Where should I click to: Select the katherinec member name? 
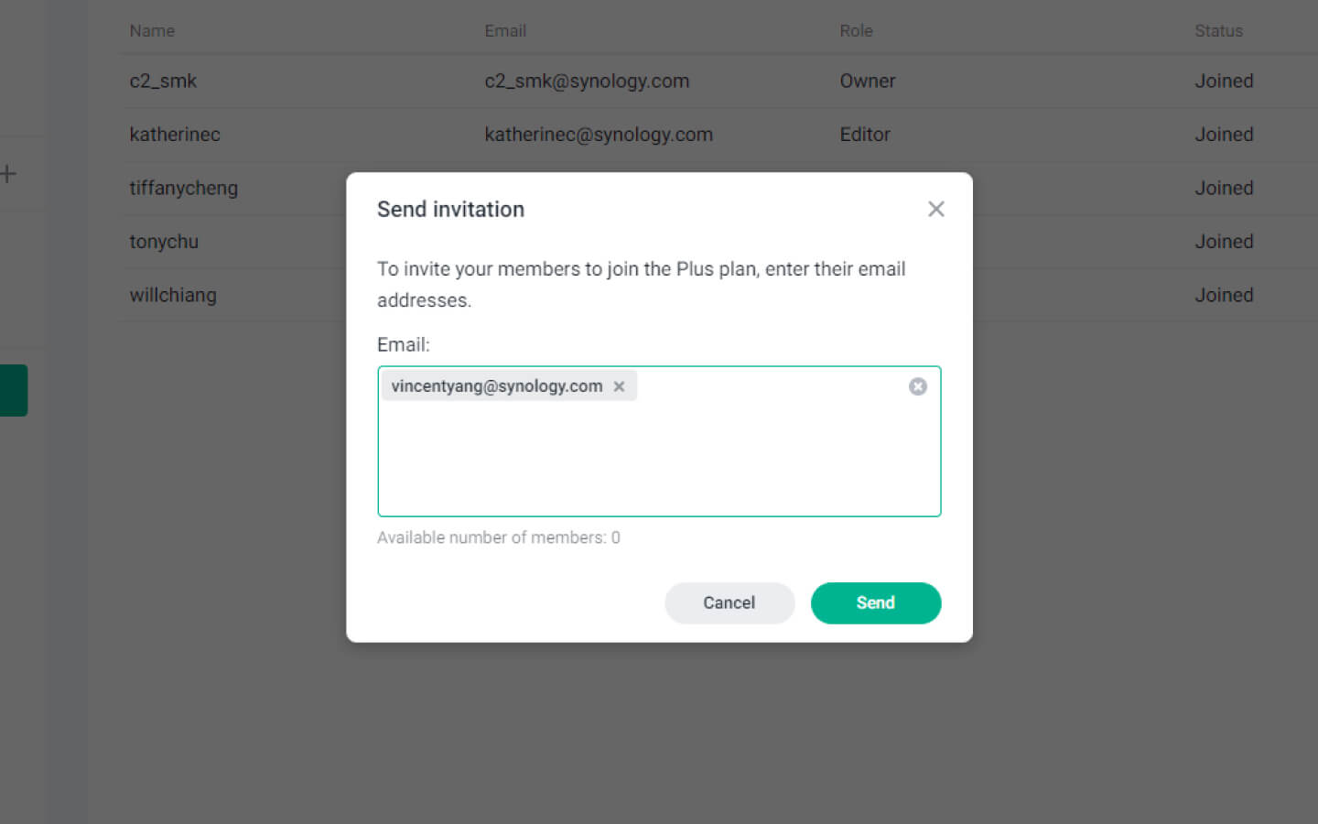(175, 135)
